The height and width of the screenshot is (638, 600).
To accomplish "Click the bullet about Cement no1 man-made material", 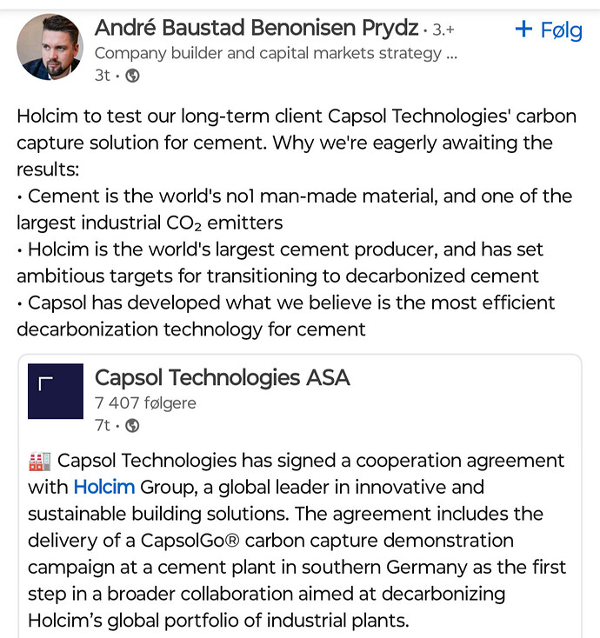I will [x=295, y=209].
